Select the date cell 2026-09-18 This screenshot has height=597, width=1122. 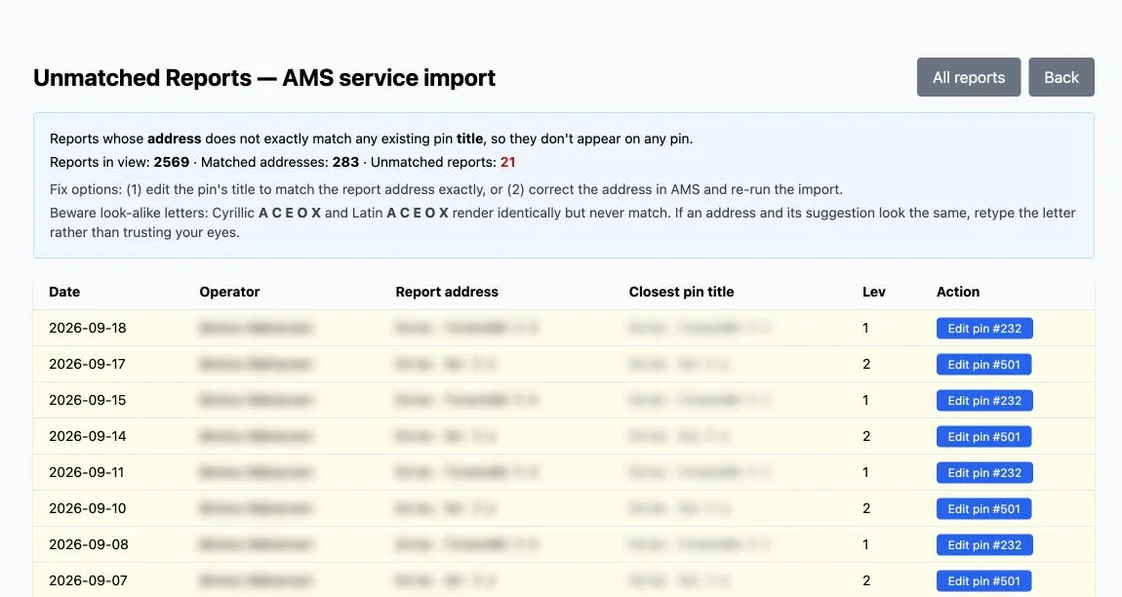tap(87, 328)
